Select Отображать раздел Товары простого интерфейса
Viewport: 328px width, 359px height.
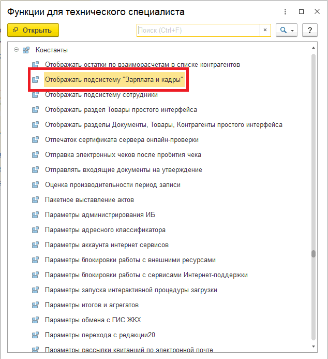[121, 110]
